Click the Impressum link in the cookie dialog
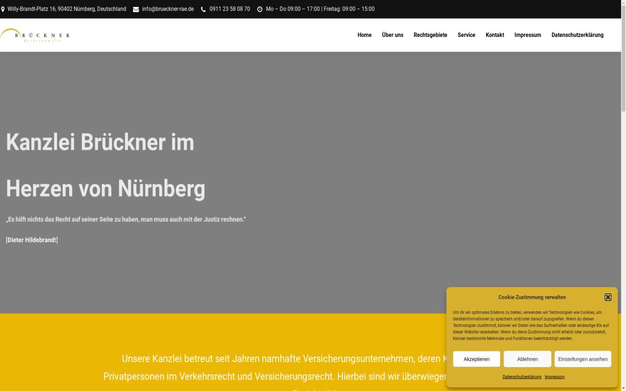 pyautogui.click(x=554, y=376)
